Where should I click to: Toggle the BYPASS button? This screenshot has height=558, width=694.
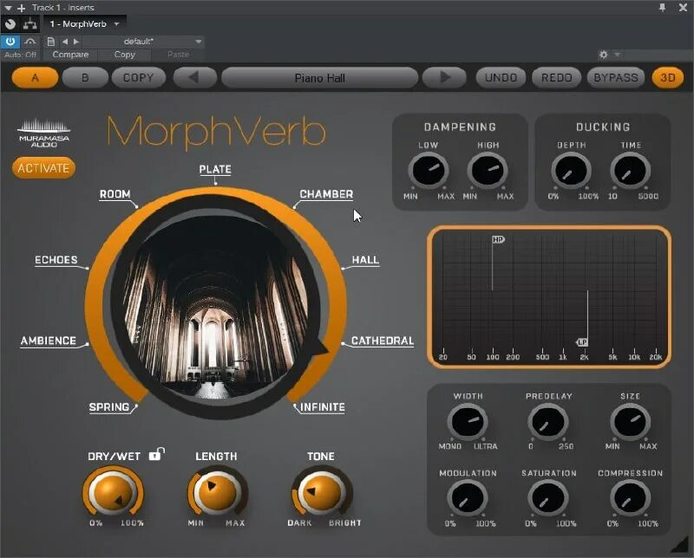pos(616,78)
